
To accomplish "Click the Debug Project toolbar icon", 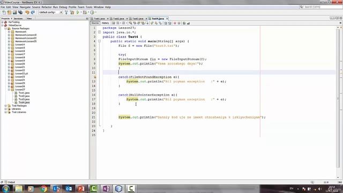I will (x=85, y=12).
